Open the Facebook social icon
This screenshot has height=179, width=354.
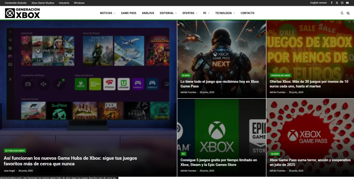[x=332, y=3]
